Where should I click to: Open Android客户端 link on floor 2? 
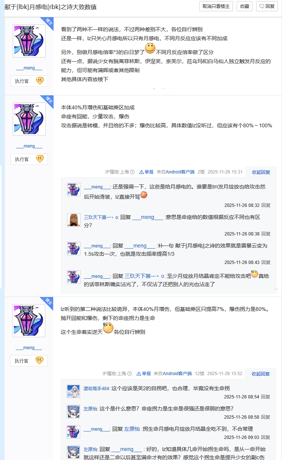click(180, 172)
